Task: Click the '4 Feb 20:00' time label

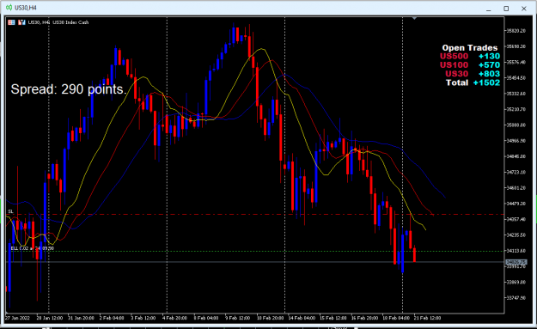Action: [x=174, y=318]
